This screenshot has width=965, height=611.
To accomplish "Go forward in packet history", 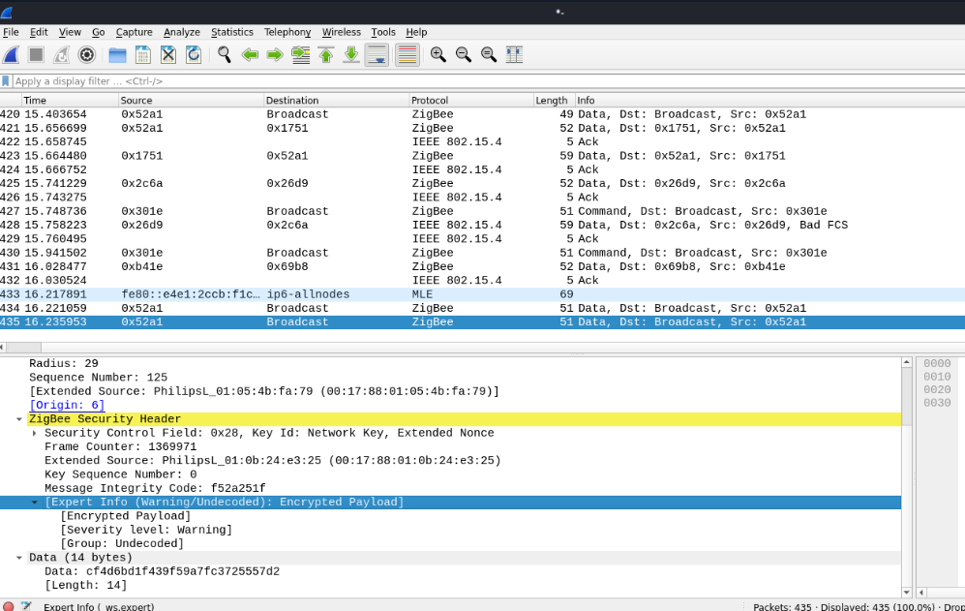I will (275, 55).
